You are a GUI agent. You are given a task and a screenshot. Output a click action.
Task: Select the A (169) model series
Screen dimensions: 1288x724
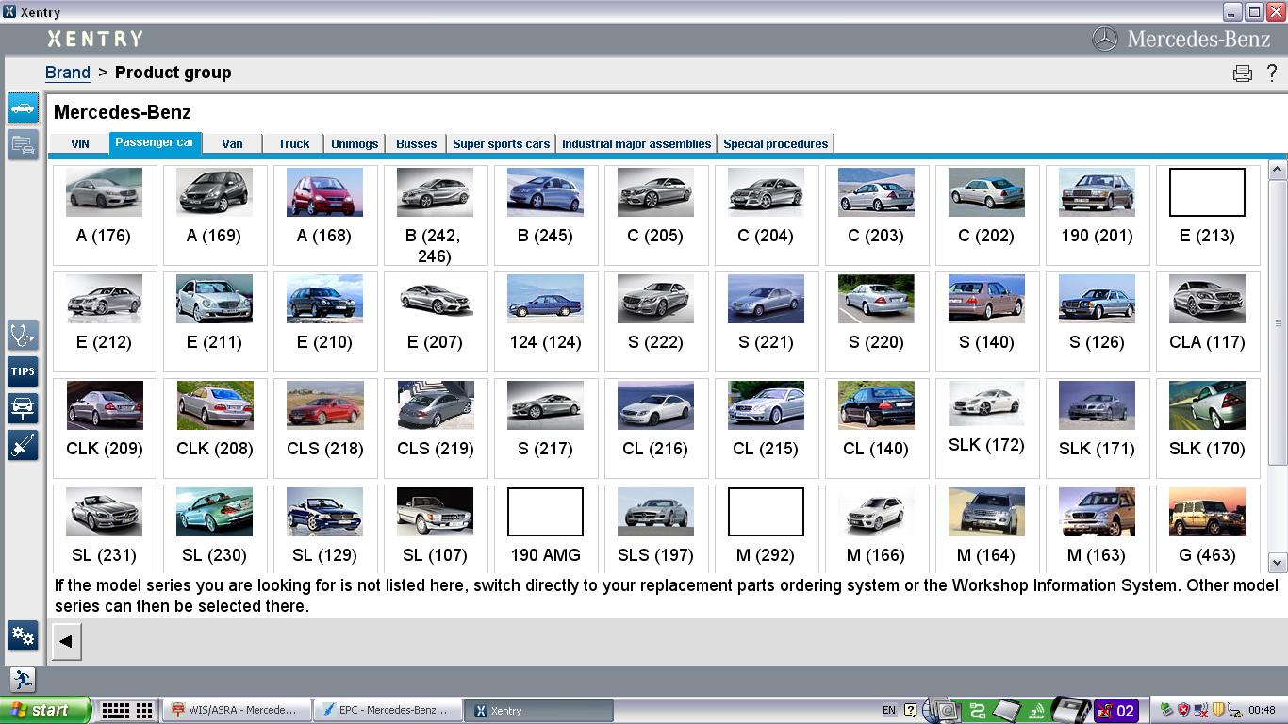[x=214, y=215]
